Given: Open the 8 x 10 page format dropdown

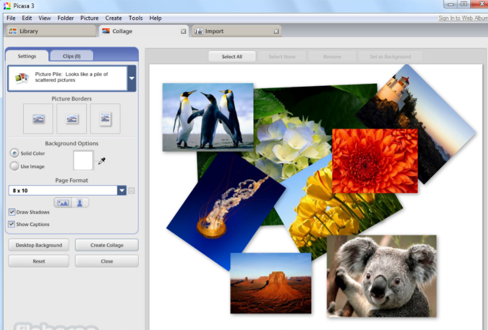Looking at the screenshot, I should (x=122, y=191).
